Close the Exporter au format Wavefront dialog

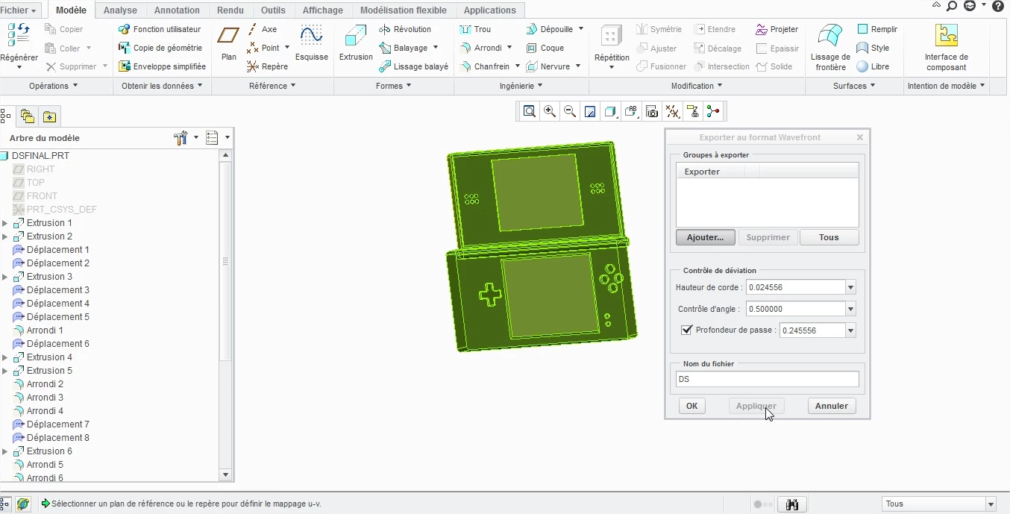pyautogui.click(x=859, y=137)
